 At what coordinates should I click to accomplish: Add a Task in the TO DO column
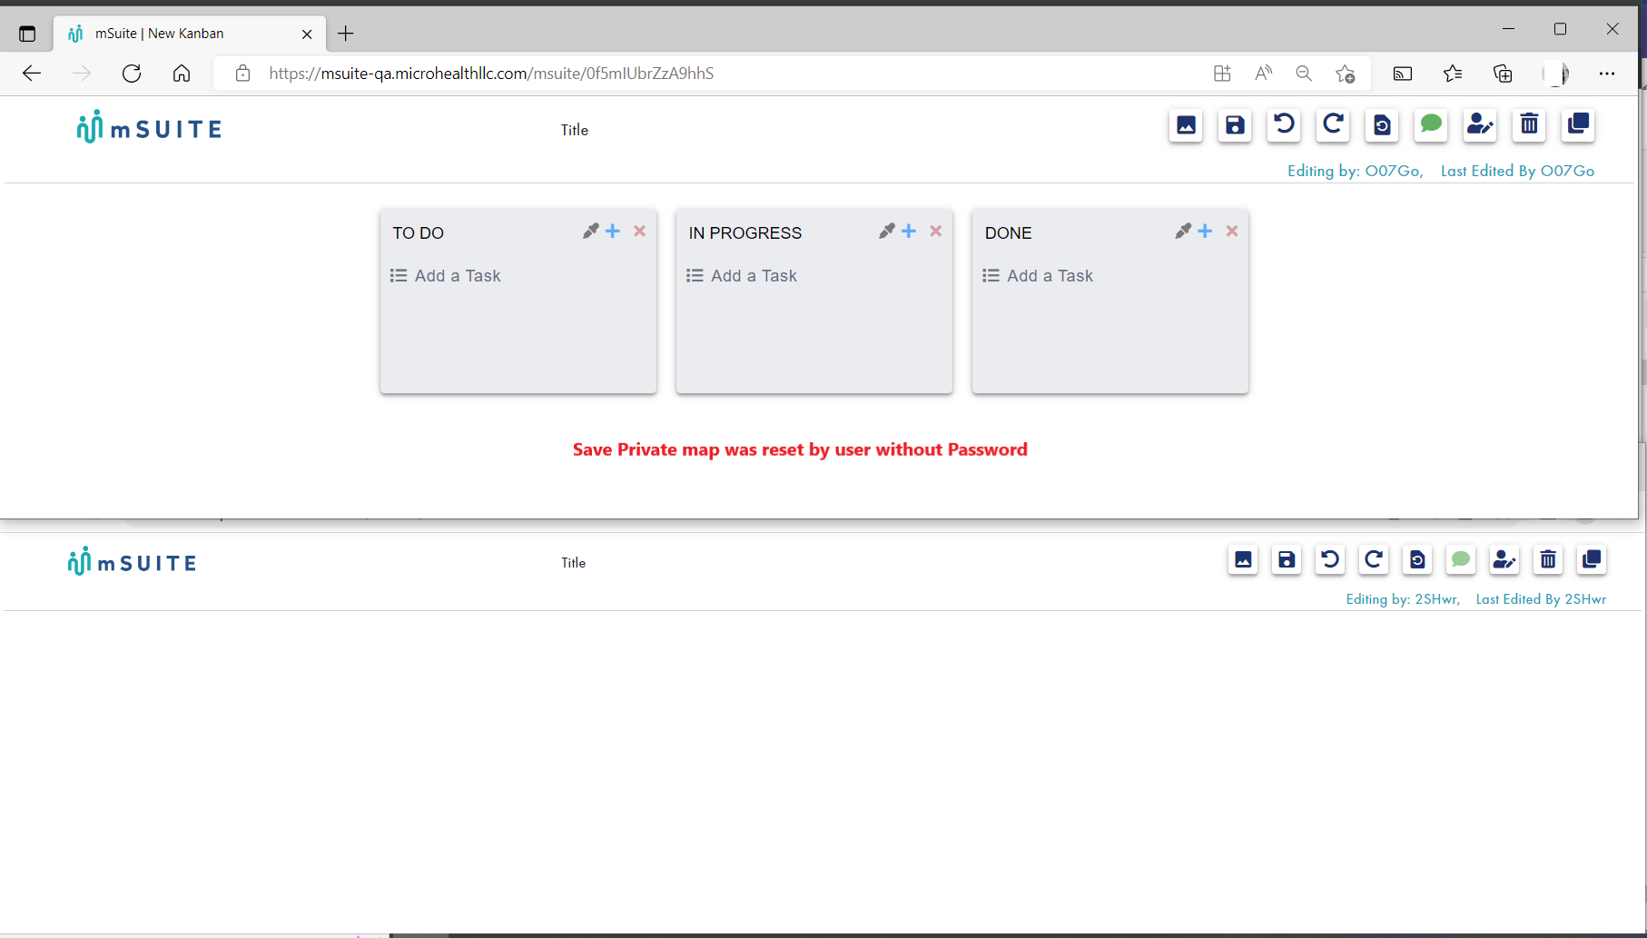click(x=456, y=275)
